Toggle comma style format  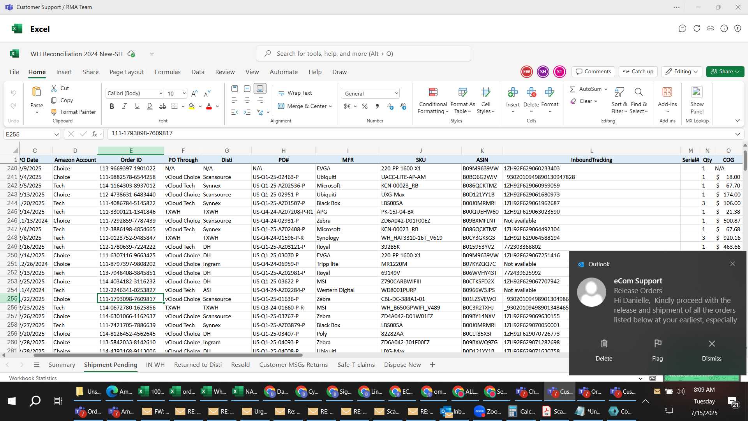point(377,106)
